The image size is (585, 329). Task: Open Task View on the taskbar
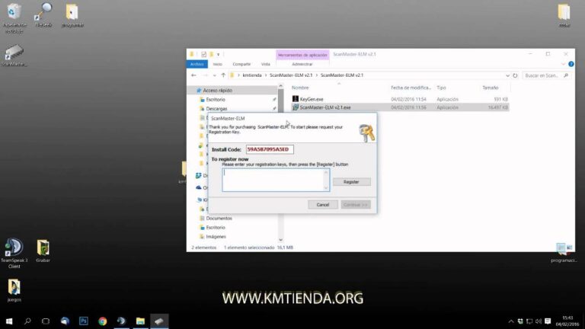click(46, 321)
